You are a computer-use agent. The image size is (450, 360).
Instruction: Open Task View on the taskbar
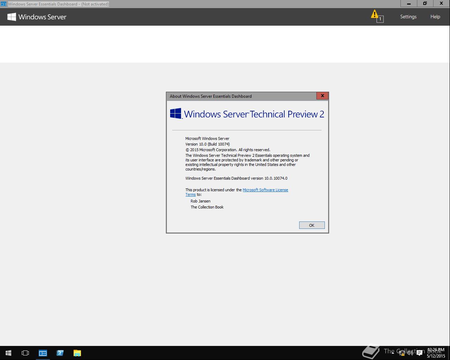(25, 353)
